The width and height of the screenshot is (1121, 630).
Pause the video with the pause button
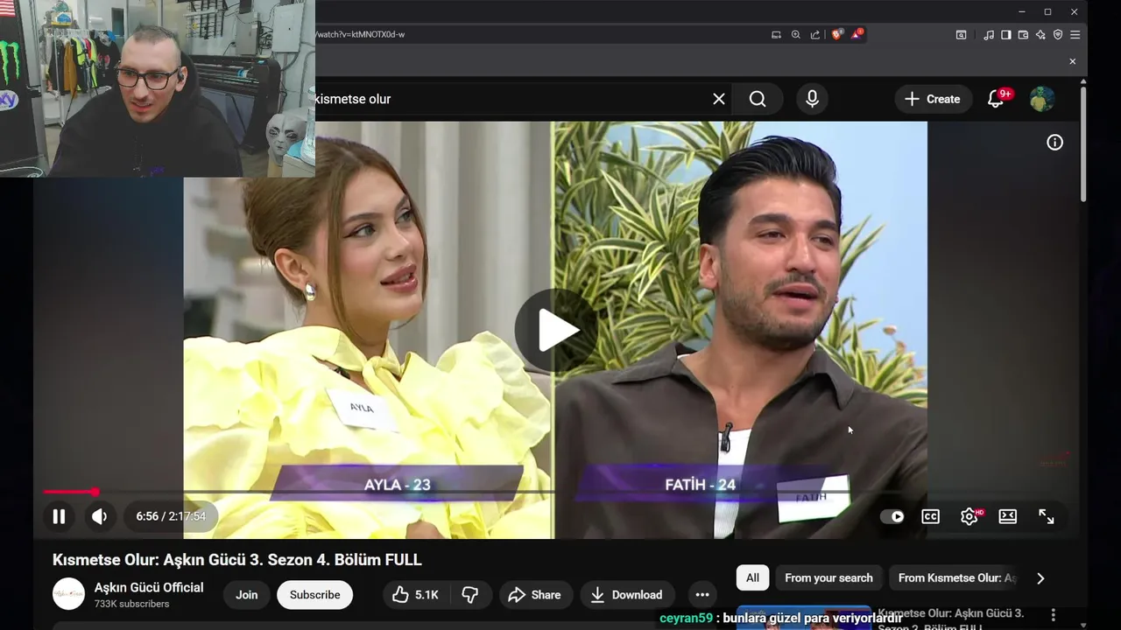(x=59, y=516)
